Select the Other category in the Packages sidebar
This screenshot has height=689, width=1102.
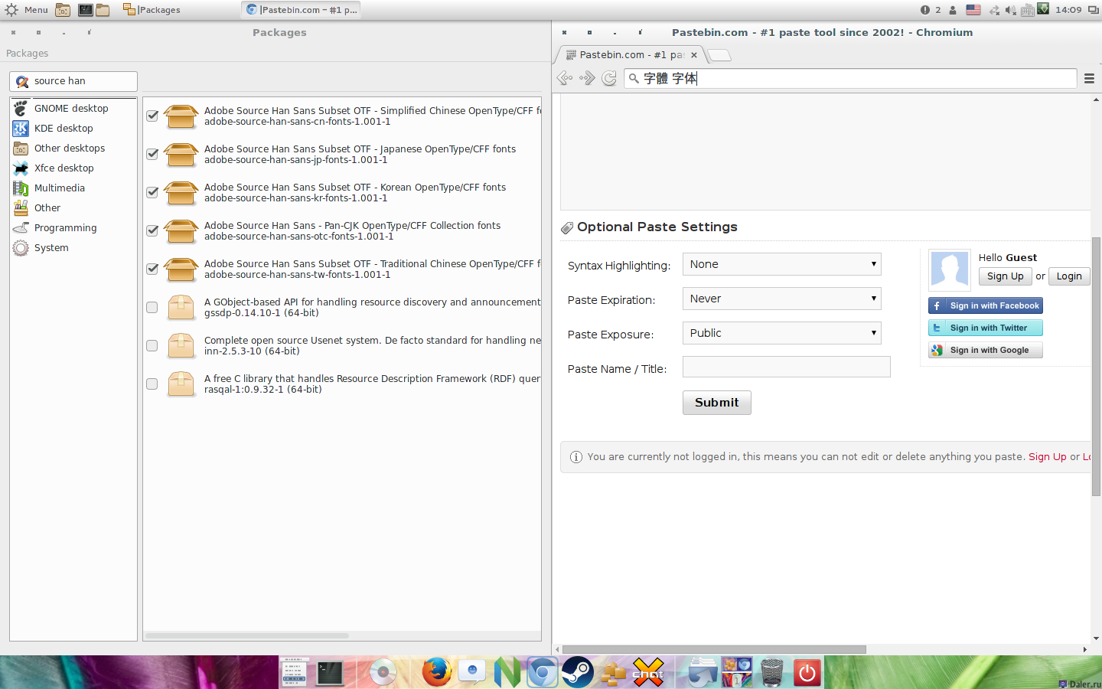point(73,208)
